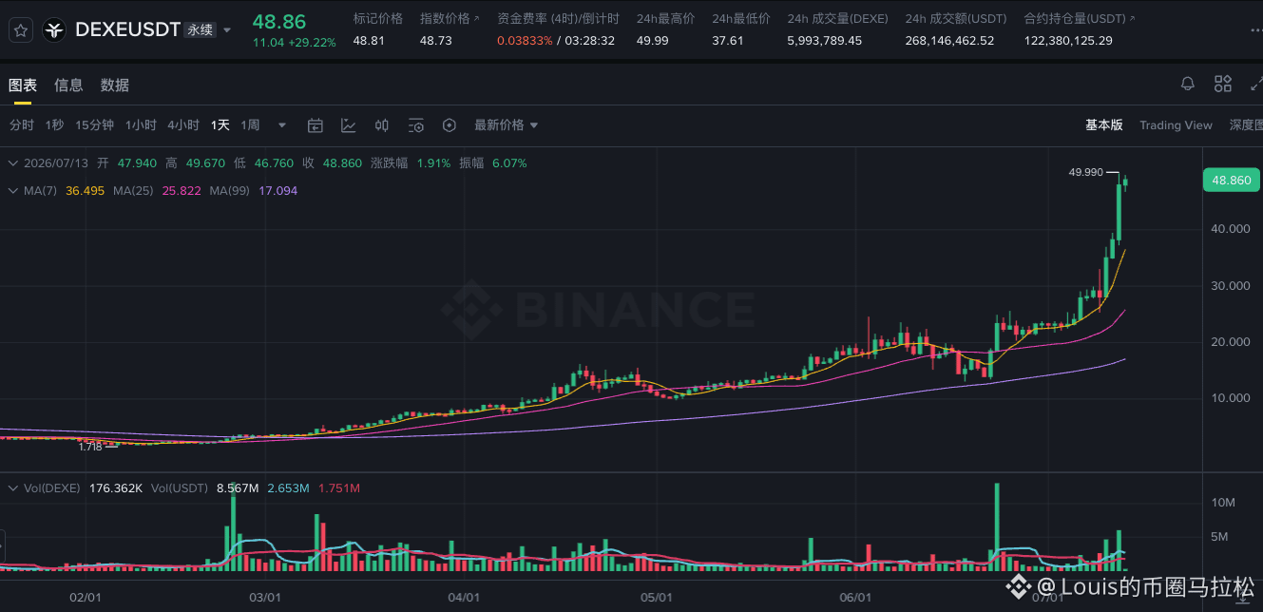This screenshot has height=612, width=1263.
Task: Open the price alert bell icon
Action: pyautogui.click(x=1187, y=84)
